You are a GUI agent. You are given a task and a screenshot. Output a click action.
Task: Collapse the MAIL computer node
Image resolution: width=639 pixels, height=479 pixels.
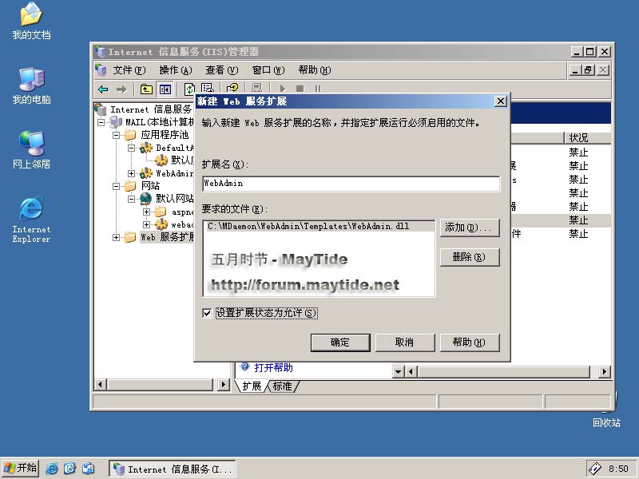(x=101, y=122)
